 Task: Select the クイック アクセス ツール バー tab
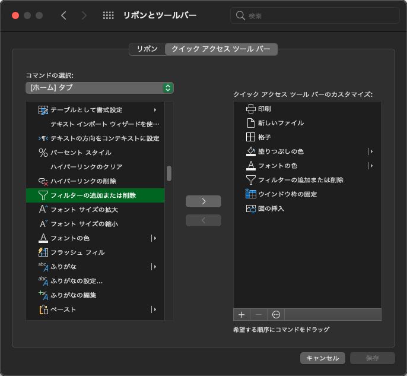221,49
